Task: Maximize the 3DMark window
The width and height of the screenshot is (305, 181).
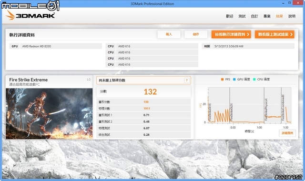Action: click(x=289, y=3)
